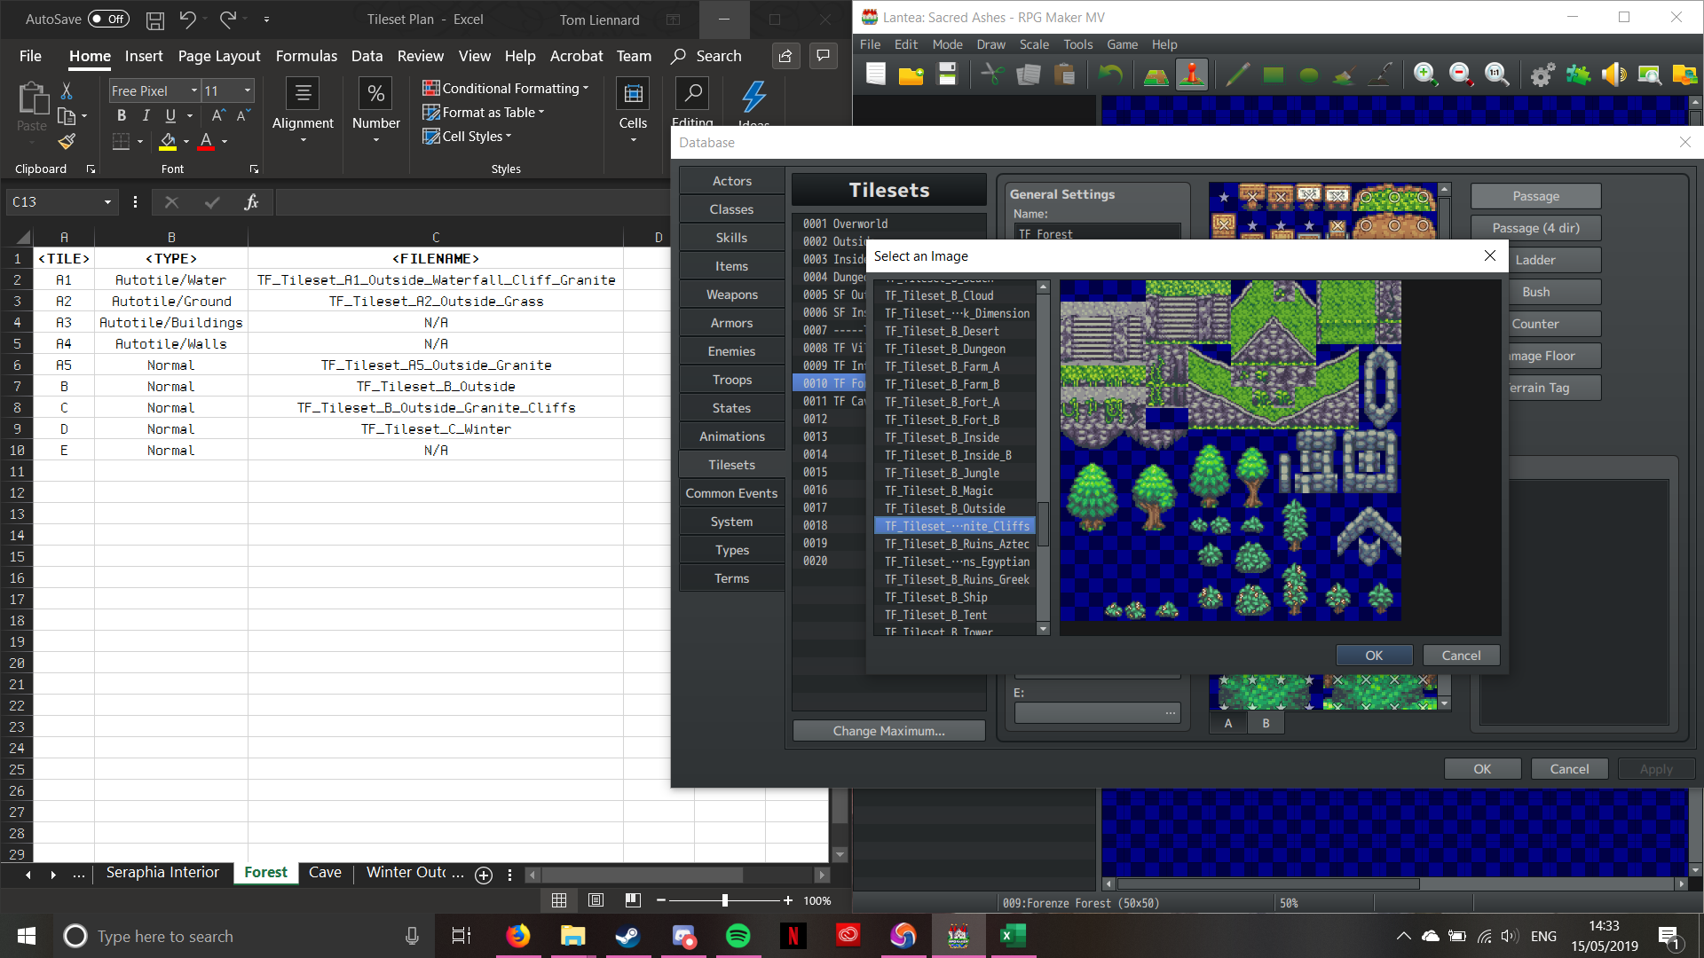Select the Event mode icon
The width and height of the screenshot is (1704, 958).
point(1192,75)
